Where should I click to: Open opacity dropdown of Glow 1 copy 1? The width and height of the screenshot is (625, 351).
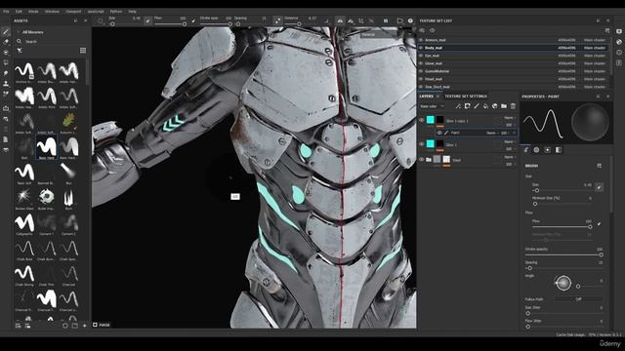(510, 125)
